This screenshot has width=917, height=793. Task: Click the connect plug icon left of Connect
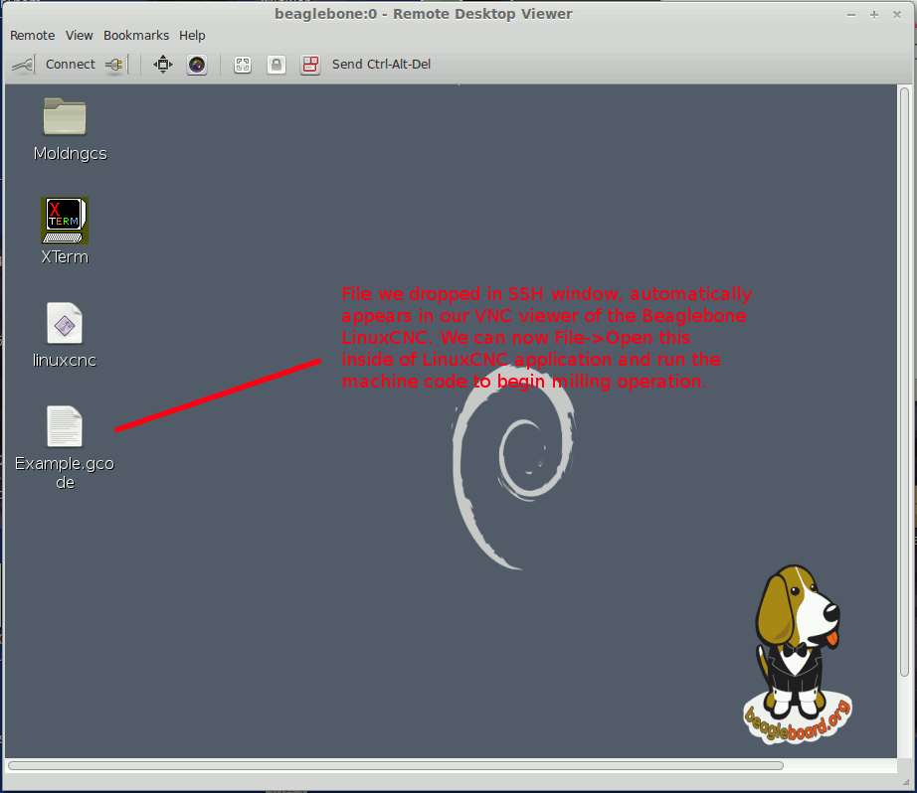coord(24,65)
